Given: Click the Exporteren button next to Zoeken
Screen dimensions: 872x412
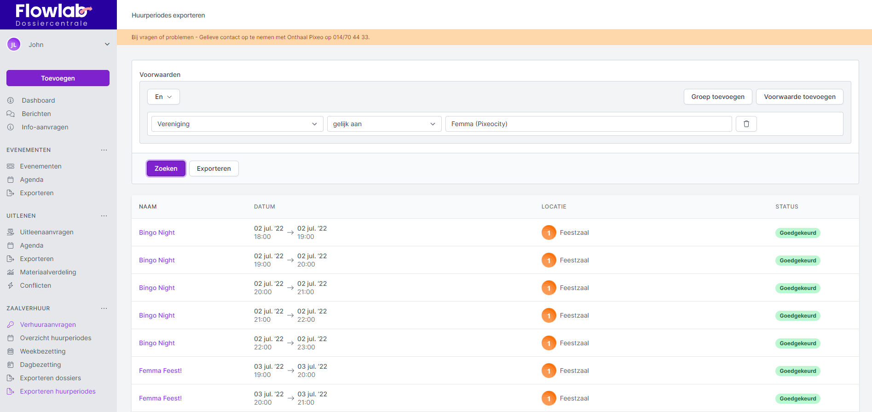Looking at the screenshot, I should pyautogui.click(x=214, y=168).
